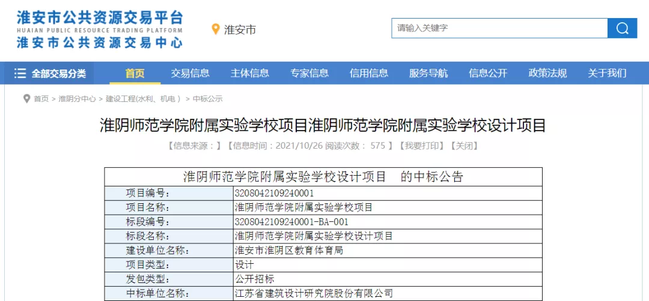
Task: Click the 首页 breadcrumb link
Action: (x=41, y=99)
